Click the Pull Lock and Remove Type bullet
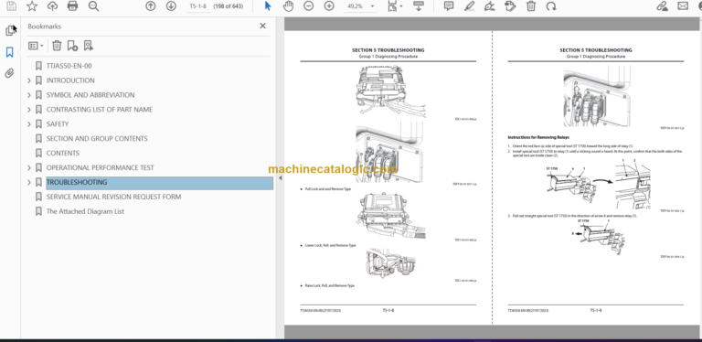Screen dimensions: 702x342 pos(328,189)
